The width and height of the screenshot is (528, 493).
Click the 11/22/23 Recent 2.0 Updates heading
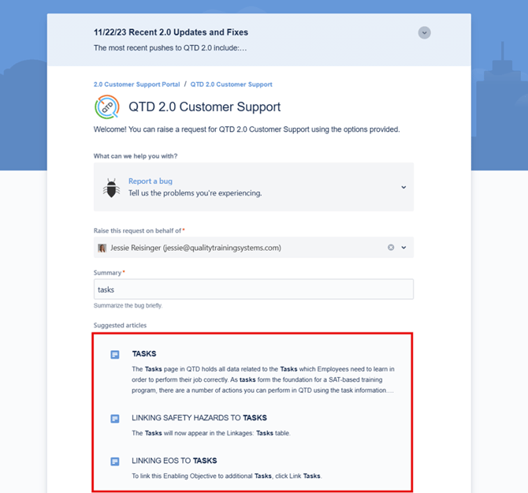(171, 32)
